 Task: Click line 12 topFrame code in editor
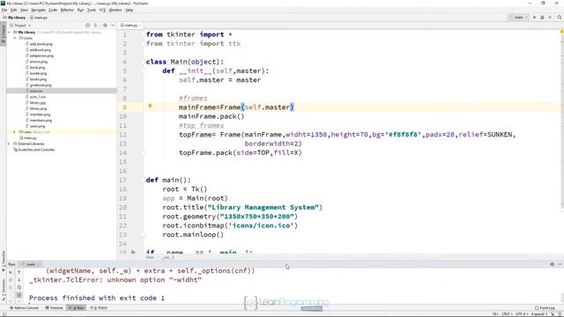coord(347,135)
